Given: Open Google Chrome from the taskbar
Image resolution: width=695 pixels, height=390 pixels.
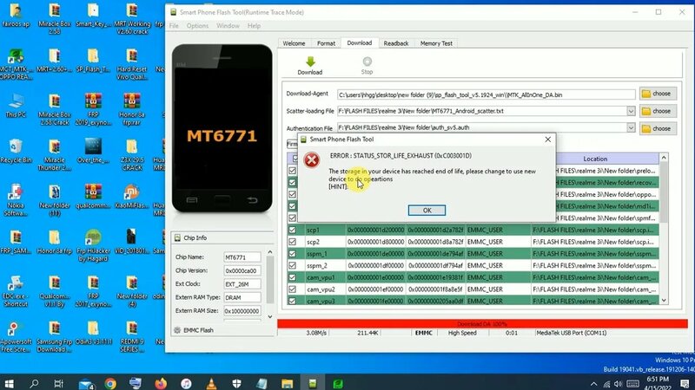Looking at the screenshot, I should 110,383.
